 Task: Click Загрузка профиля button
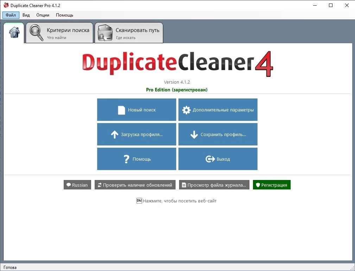click(137, 134)
